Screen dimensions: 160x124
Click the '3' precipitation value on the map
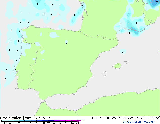click(137, 33)
